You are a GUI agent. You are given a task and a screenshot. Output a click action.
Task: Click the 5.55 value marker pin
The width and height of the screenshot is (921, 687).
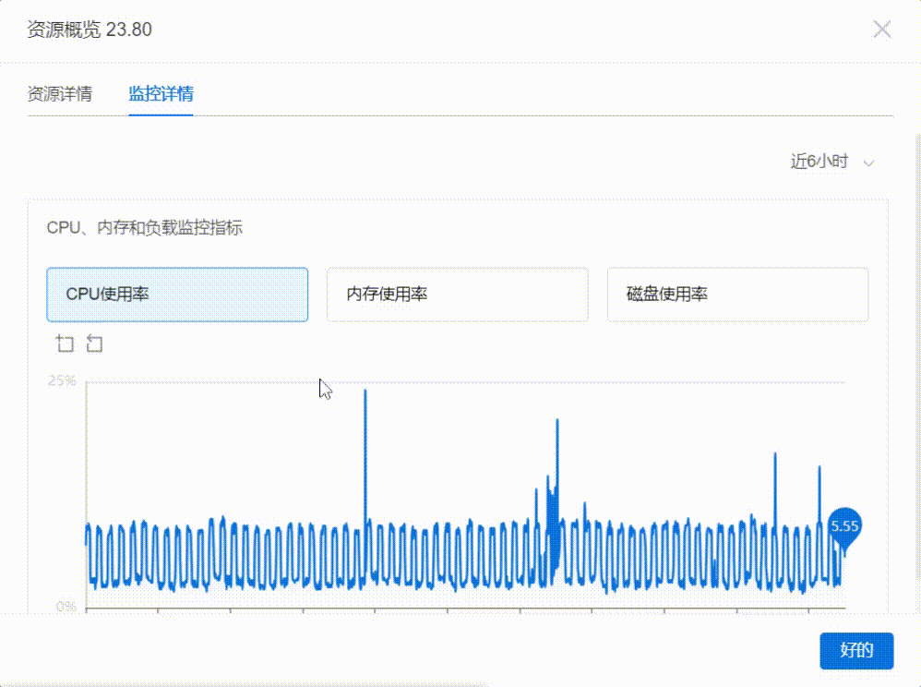click(843, 526)
